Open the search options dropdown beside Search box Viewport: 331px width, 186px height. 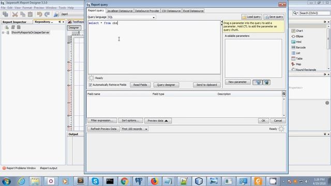(295, 13)
